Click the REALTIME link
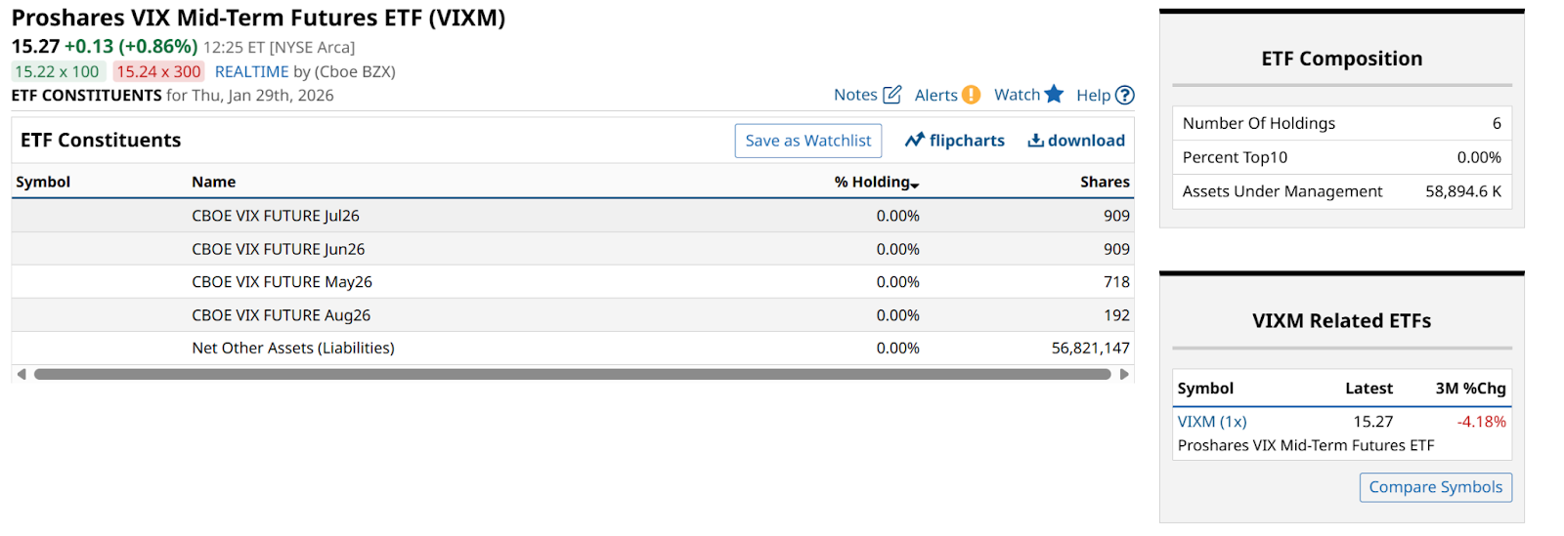 click(x=252, y=71)
